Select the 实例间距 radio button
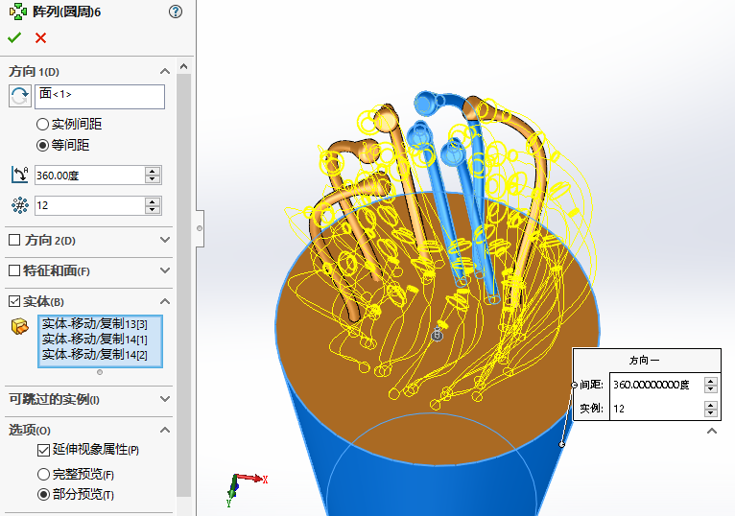Viewport: 735px width, 516px height. (x=42, y=124)
